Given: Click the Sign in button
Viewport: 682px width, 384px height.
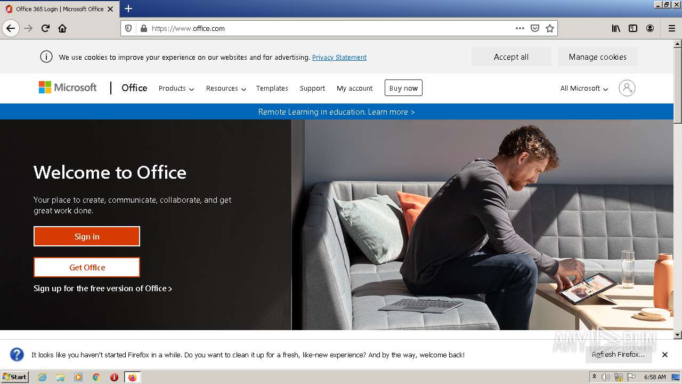Looking at the screenshot, I should click(x=87, y=236).
